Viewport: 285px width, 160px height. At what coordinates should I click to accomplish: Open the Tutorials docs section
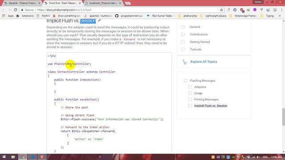coord(195,49)
